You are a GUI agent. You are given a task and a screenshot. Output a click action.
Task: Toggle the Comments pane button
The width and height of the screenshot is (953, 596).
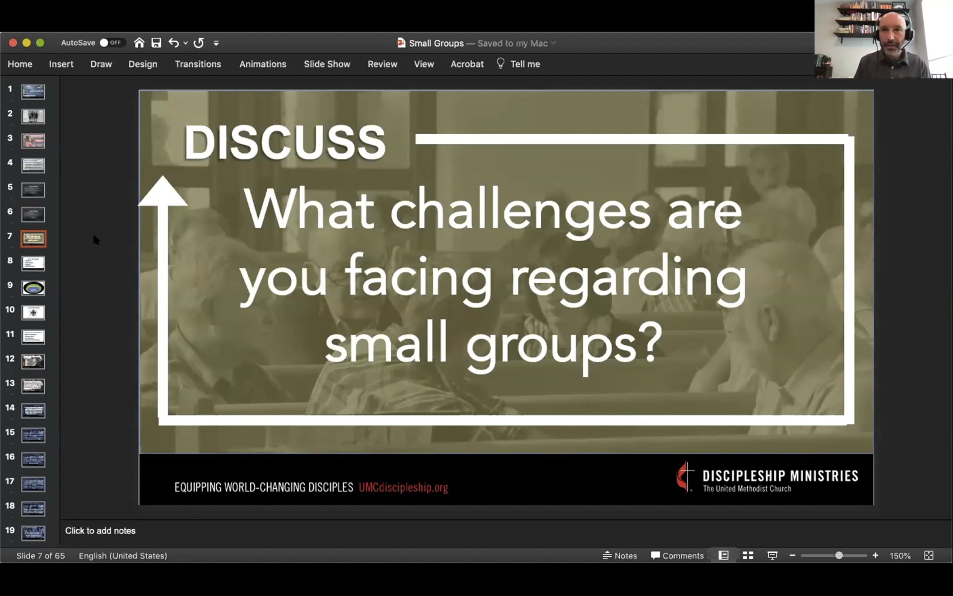[x=677, y=555]
